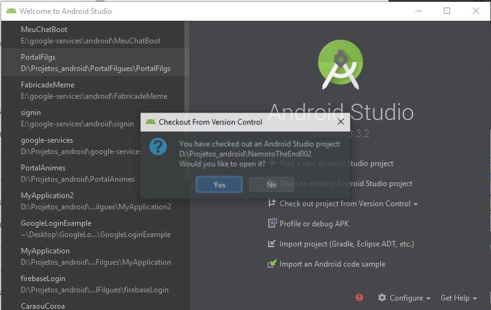This screenshot has width=491, height=310.
Task: Click the Start a new Android Studio project link
Action: point(336,163)
